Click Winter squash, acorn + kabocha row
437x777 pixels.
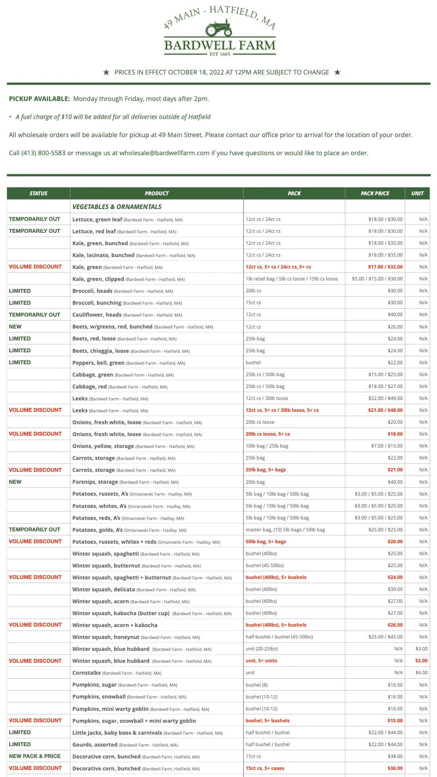(218, 625)
